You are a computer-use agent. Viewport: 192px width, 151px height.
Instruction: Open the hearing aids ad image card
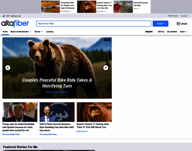[94, 112]
